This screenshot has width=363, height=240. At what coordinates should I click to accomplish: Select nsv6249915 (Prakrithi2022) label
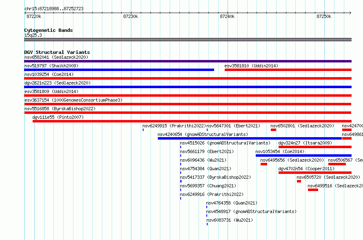point(174,126)
